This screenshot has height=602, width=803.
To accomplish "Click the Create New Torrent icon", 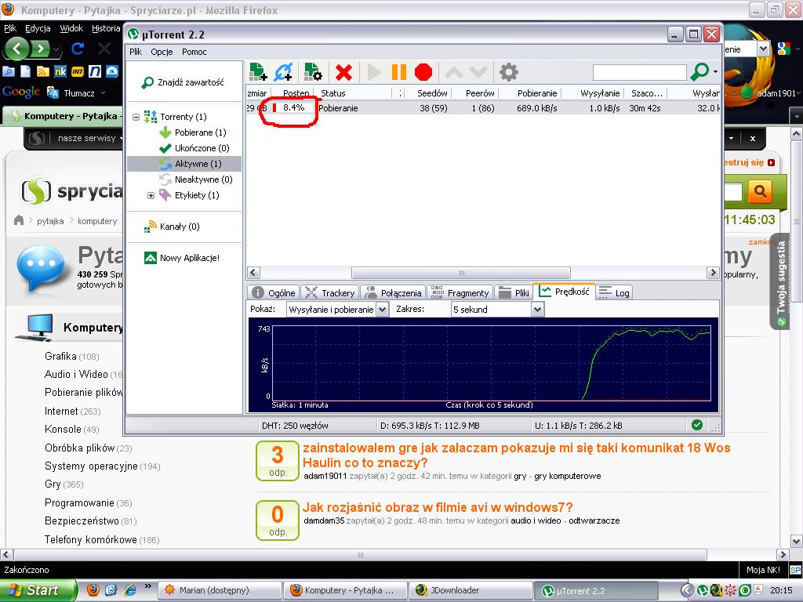I will click(312, 72).
